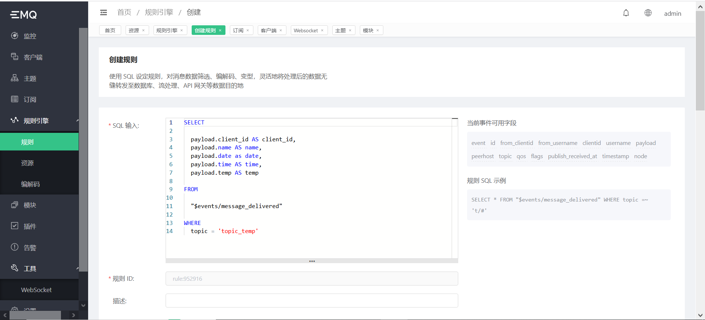Click the 客户端 clients icon in sidebar
The image size is (705, 320).
pyautogui.click(x=15, y=57)
